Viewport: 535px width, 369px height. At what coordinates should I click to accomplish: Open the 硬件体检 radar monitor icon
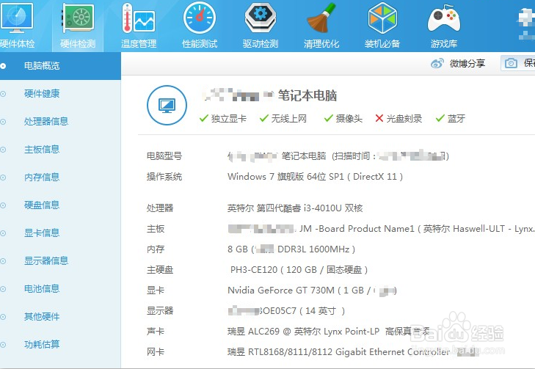pyautogui.click(x=16, y=18)
